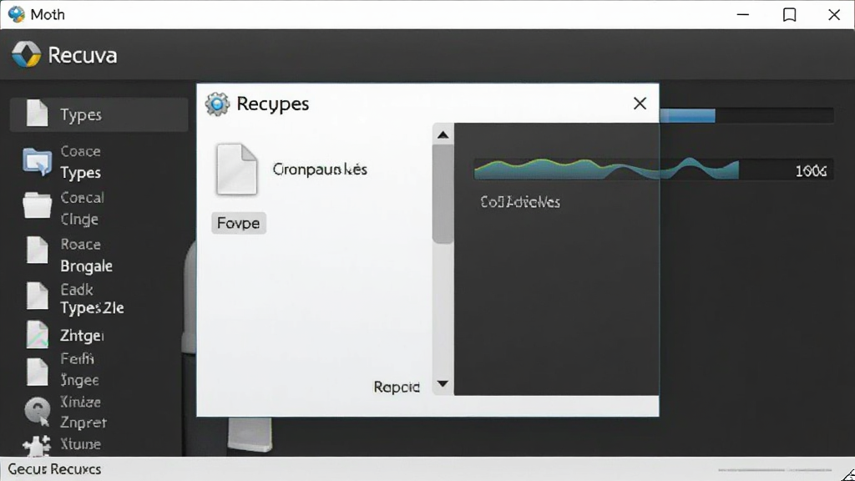The image size is (855, 481).
Task: Close the Moth window
Action: 834,15
